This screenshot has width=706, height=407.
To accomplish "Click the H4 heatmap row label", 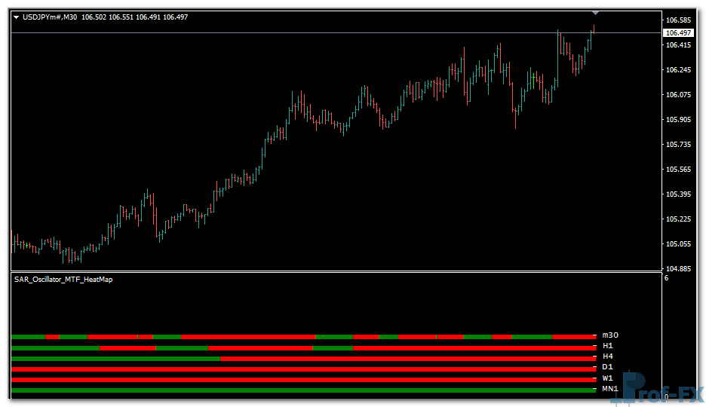I will coord(607,357).
